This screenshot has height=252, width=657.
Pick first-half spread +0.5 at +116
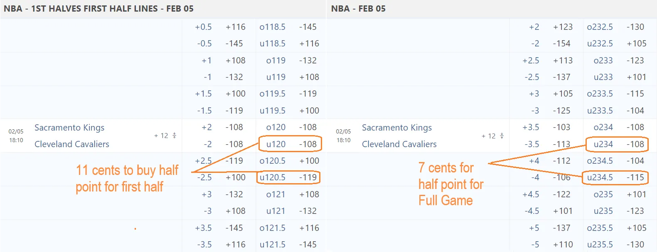pos(220,27)
